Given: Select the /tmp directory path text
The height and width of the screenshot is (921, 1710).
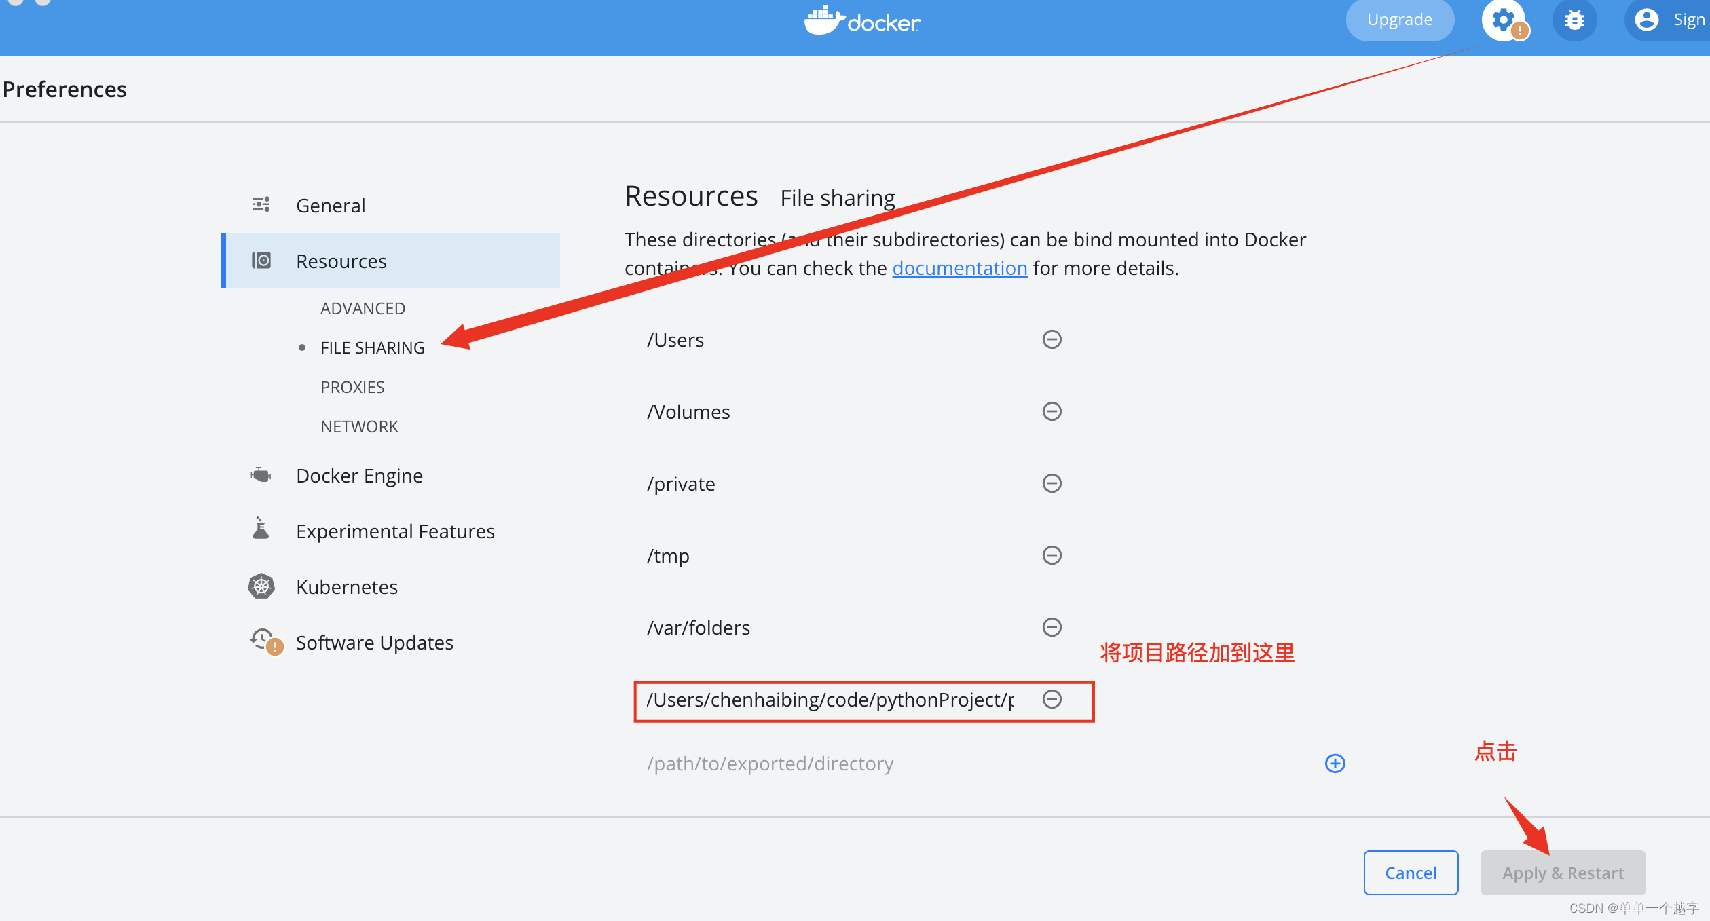Looking at the screenshot, I should pos(668,556).
